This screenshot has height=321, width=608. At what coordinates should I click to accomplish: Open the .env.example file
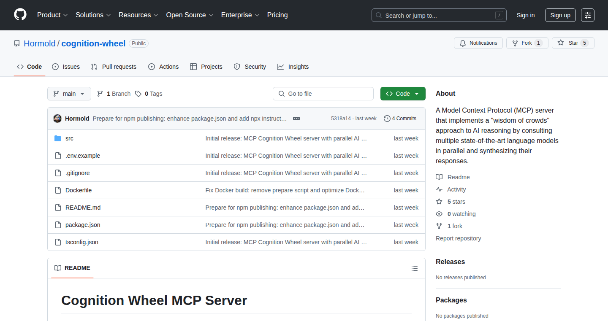(x=83, y=156)
